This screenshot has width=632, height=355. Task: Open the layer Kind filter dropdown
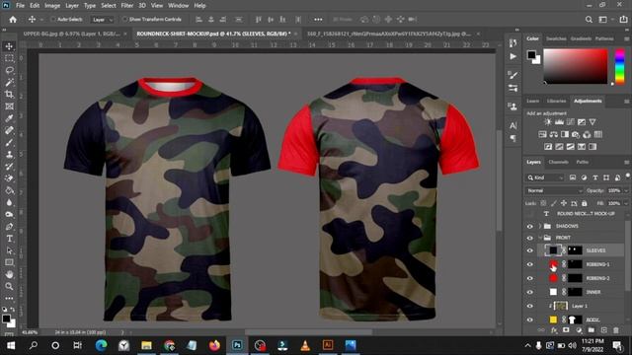point(545,177)
